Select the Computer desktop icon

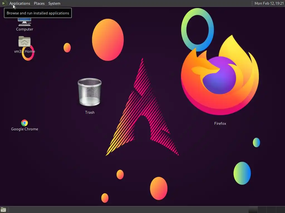(24, 22)
